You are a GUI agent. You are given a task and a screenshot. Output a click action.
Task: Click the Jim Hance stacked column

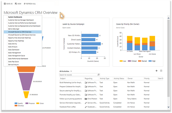coord(152,43)
